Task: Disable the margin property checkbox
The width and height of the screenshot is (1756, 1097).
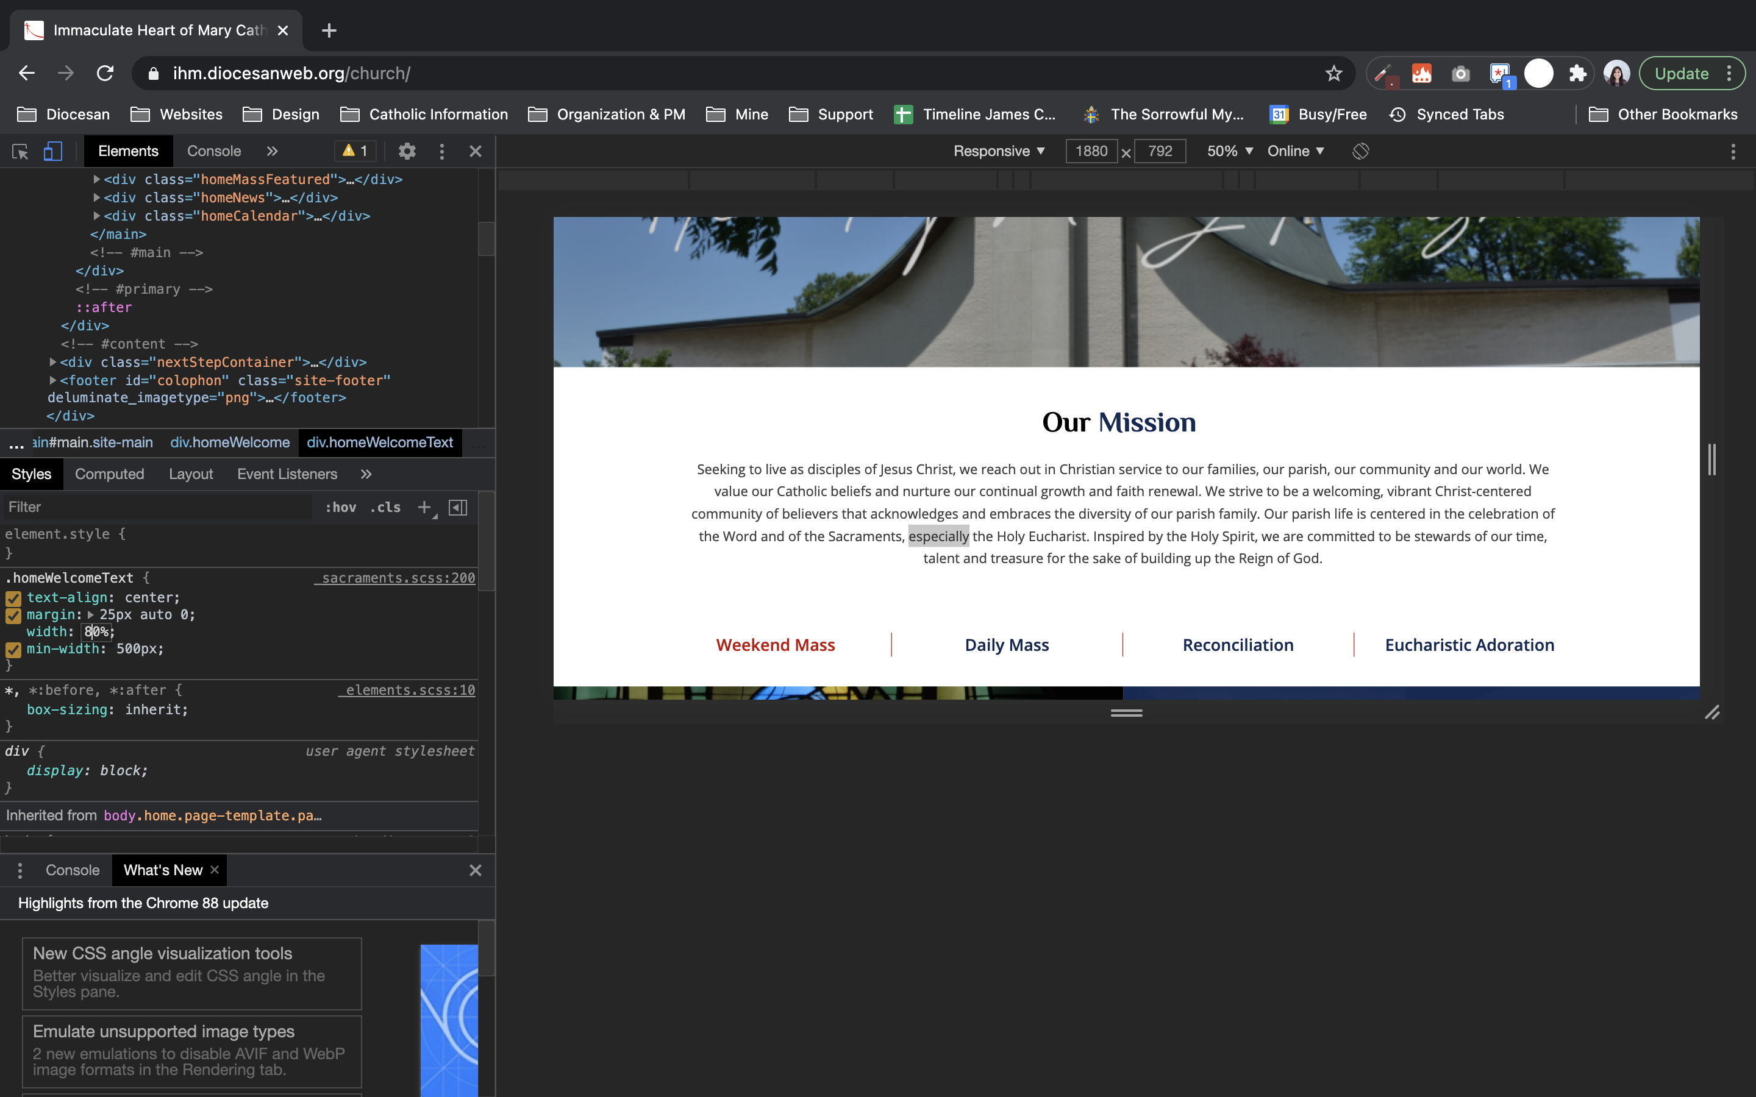Action: click(13, 616)
